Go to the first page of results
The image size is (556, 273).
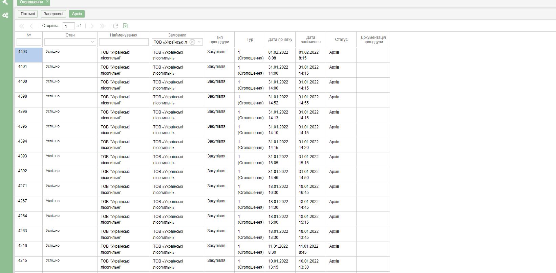22,26
